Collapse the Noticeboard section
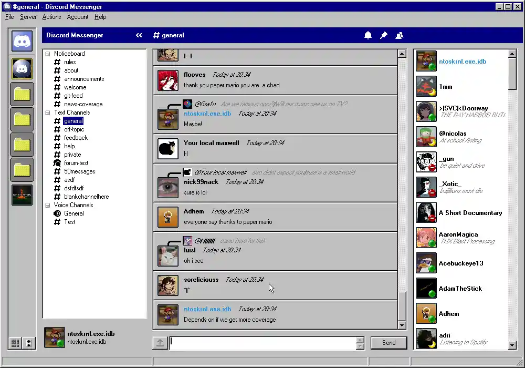The height and width of the screenshot is (368, 525). pos(47,54)
